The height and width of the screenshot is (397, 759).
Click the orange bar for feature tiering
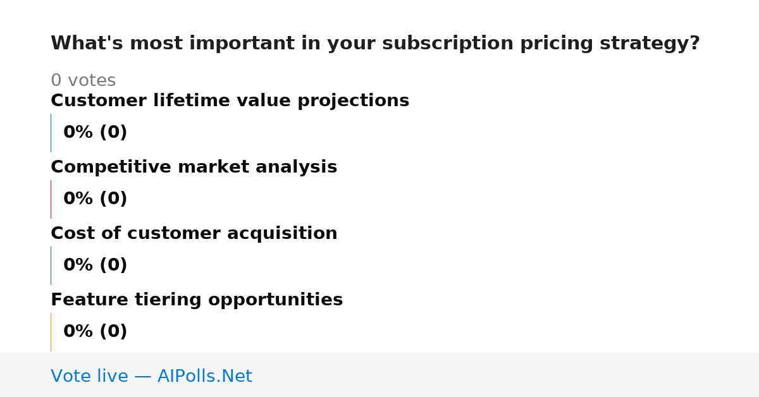click(x=51, y=332)
